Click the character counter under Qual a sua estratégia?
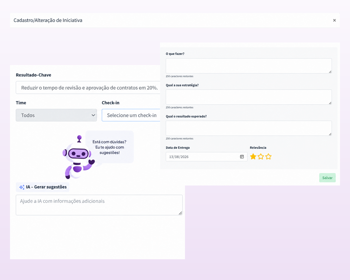 (x=179, y=107)
